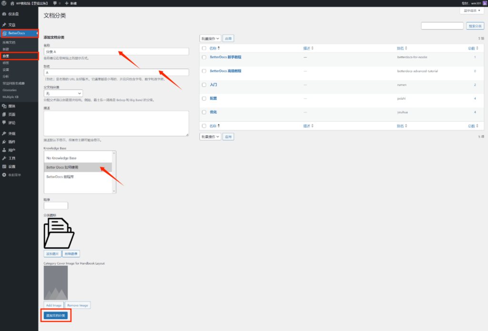Open 所有文档 in the BetterDocs submenu
Image resolution: width=488 pixels, height=331 pixels.
(9, 42)
